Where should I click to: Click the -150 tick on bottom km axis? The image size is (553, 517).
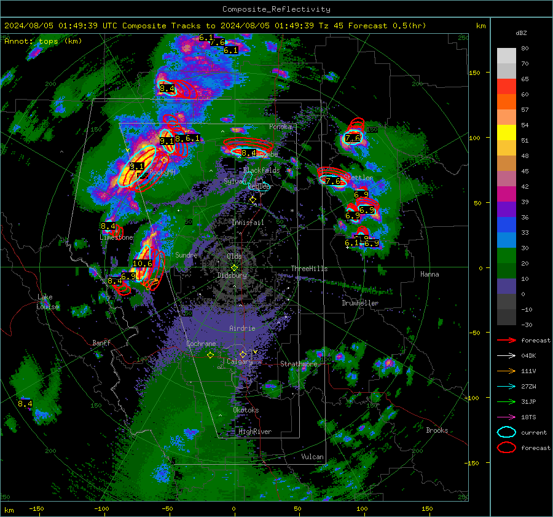[x=36, y=508]
